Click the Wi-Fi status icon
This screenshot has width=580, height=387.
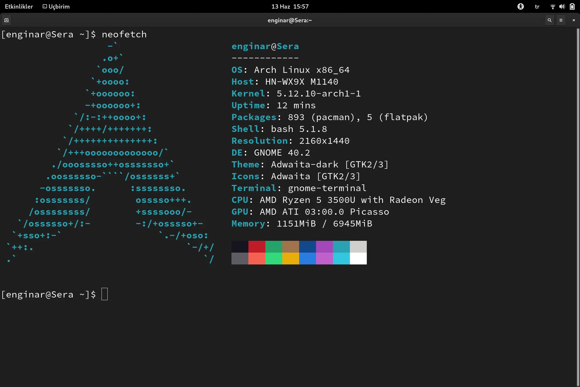(x=553, y=7)
